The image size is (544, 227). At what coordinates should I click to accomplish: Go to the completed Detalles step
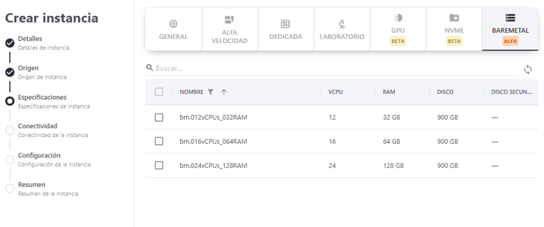pyautogui.click(x=9, y=43)
